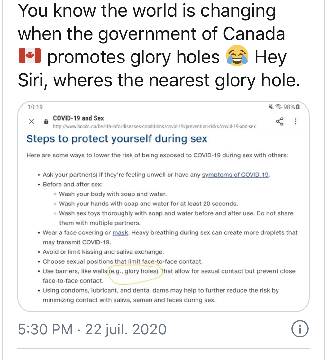
Task: Click "Avoid or limit kissing" bullet point
Action: (103, 252)
